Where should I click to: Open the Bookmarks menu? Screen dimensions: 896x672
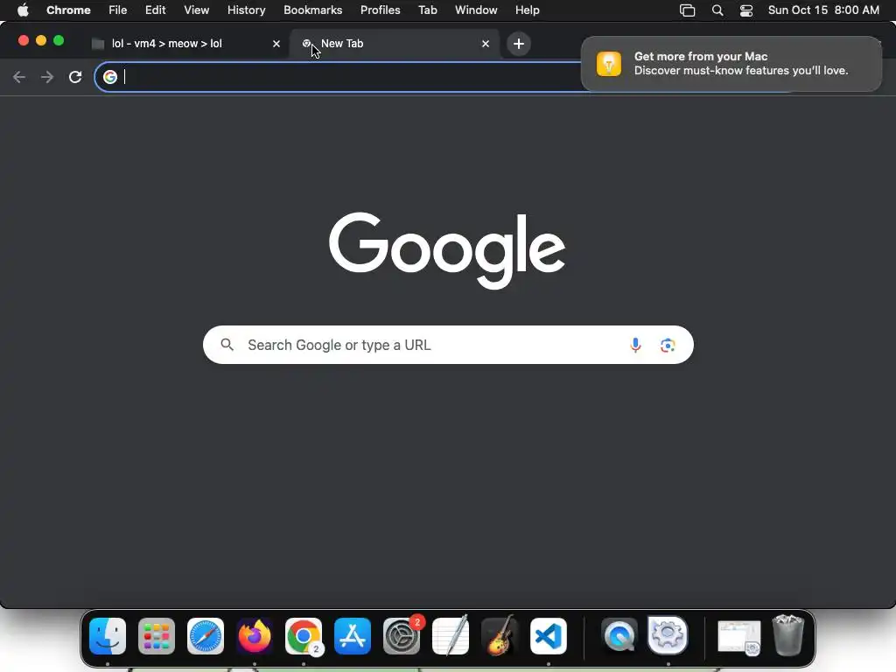[312, 10]
